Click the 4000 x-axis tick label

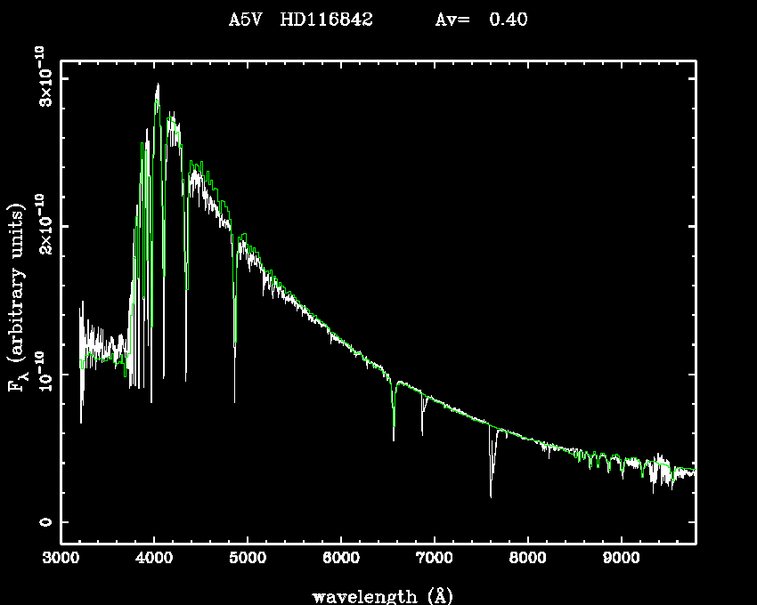154,560
